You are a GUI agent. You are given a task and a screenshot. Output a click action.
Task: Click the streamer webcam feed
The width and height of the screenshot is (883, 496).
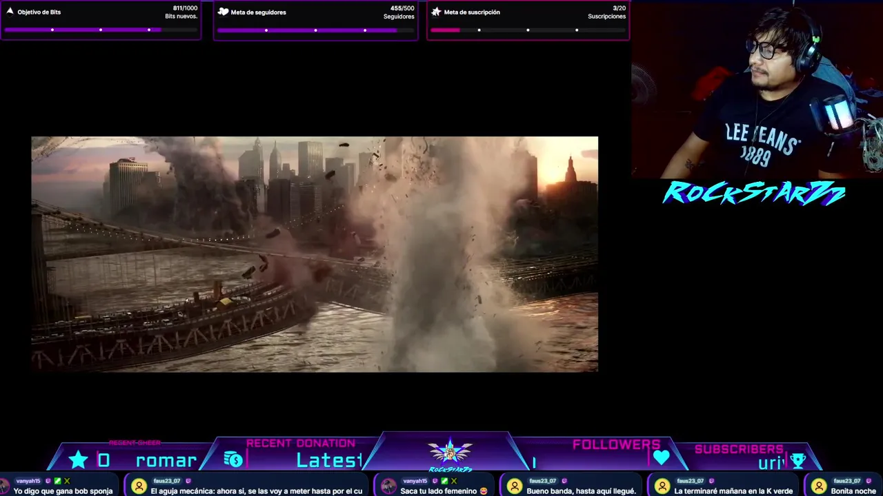point(757,90)
